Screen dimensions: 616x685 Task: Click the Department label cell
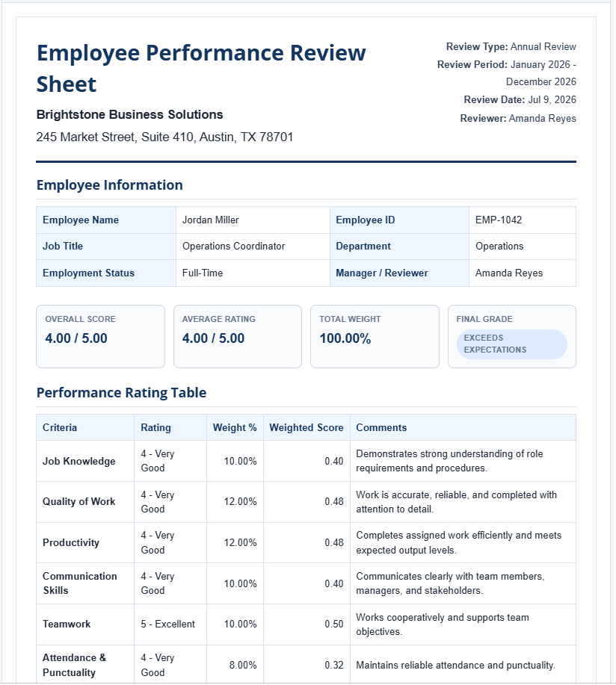coord(399,247)
